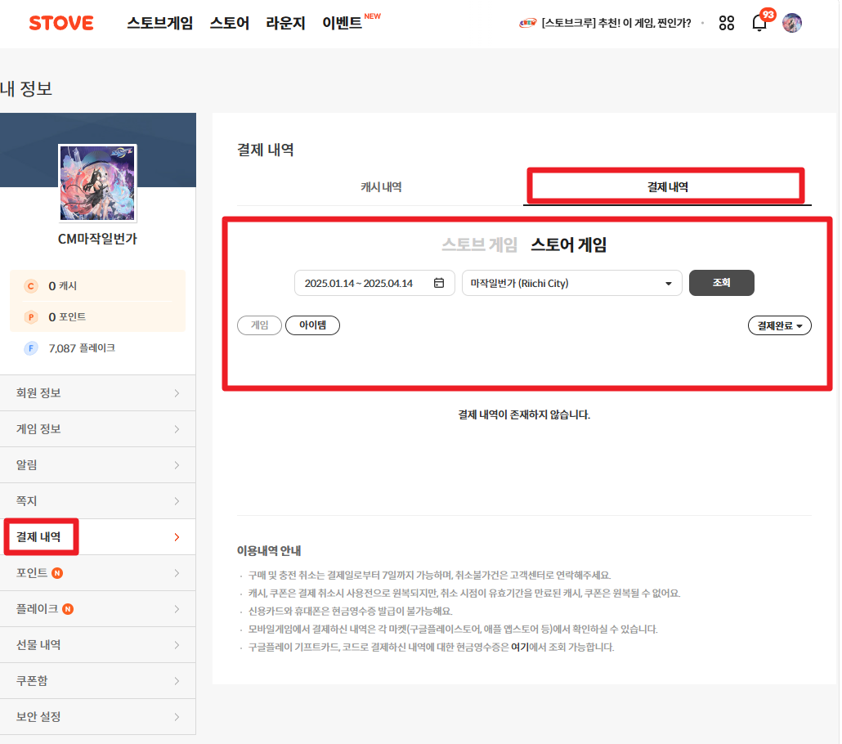Image resolution: width=842 pixels, height=744 pixels.
Task: Click the 조회 search button
Action: click(721, 283)
